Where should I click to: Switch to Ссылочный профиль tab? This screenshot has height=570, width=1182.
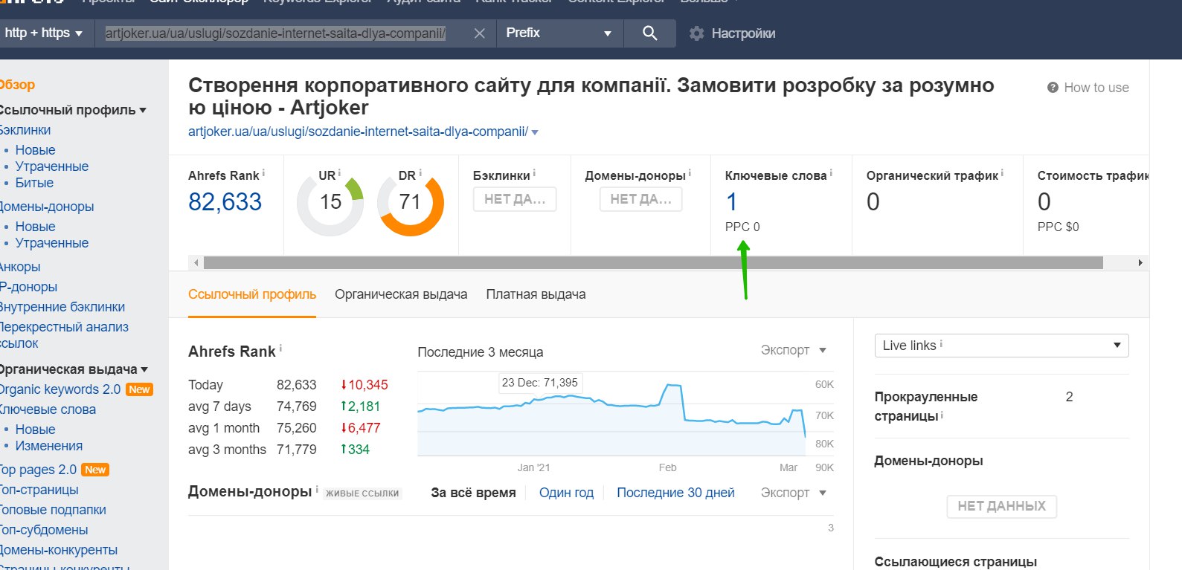[252, 294]
